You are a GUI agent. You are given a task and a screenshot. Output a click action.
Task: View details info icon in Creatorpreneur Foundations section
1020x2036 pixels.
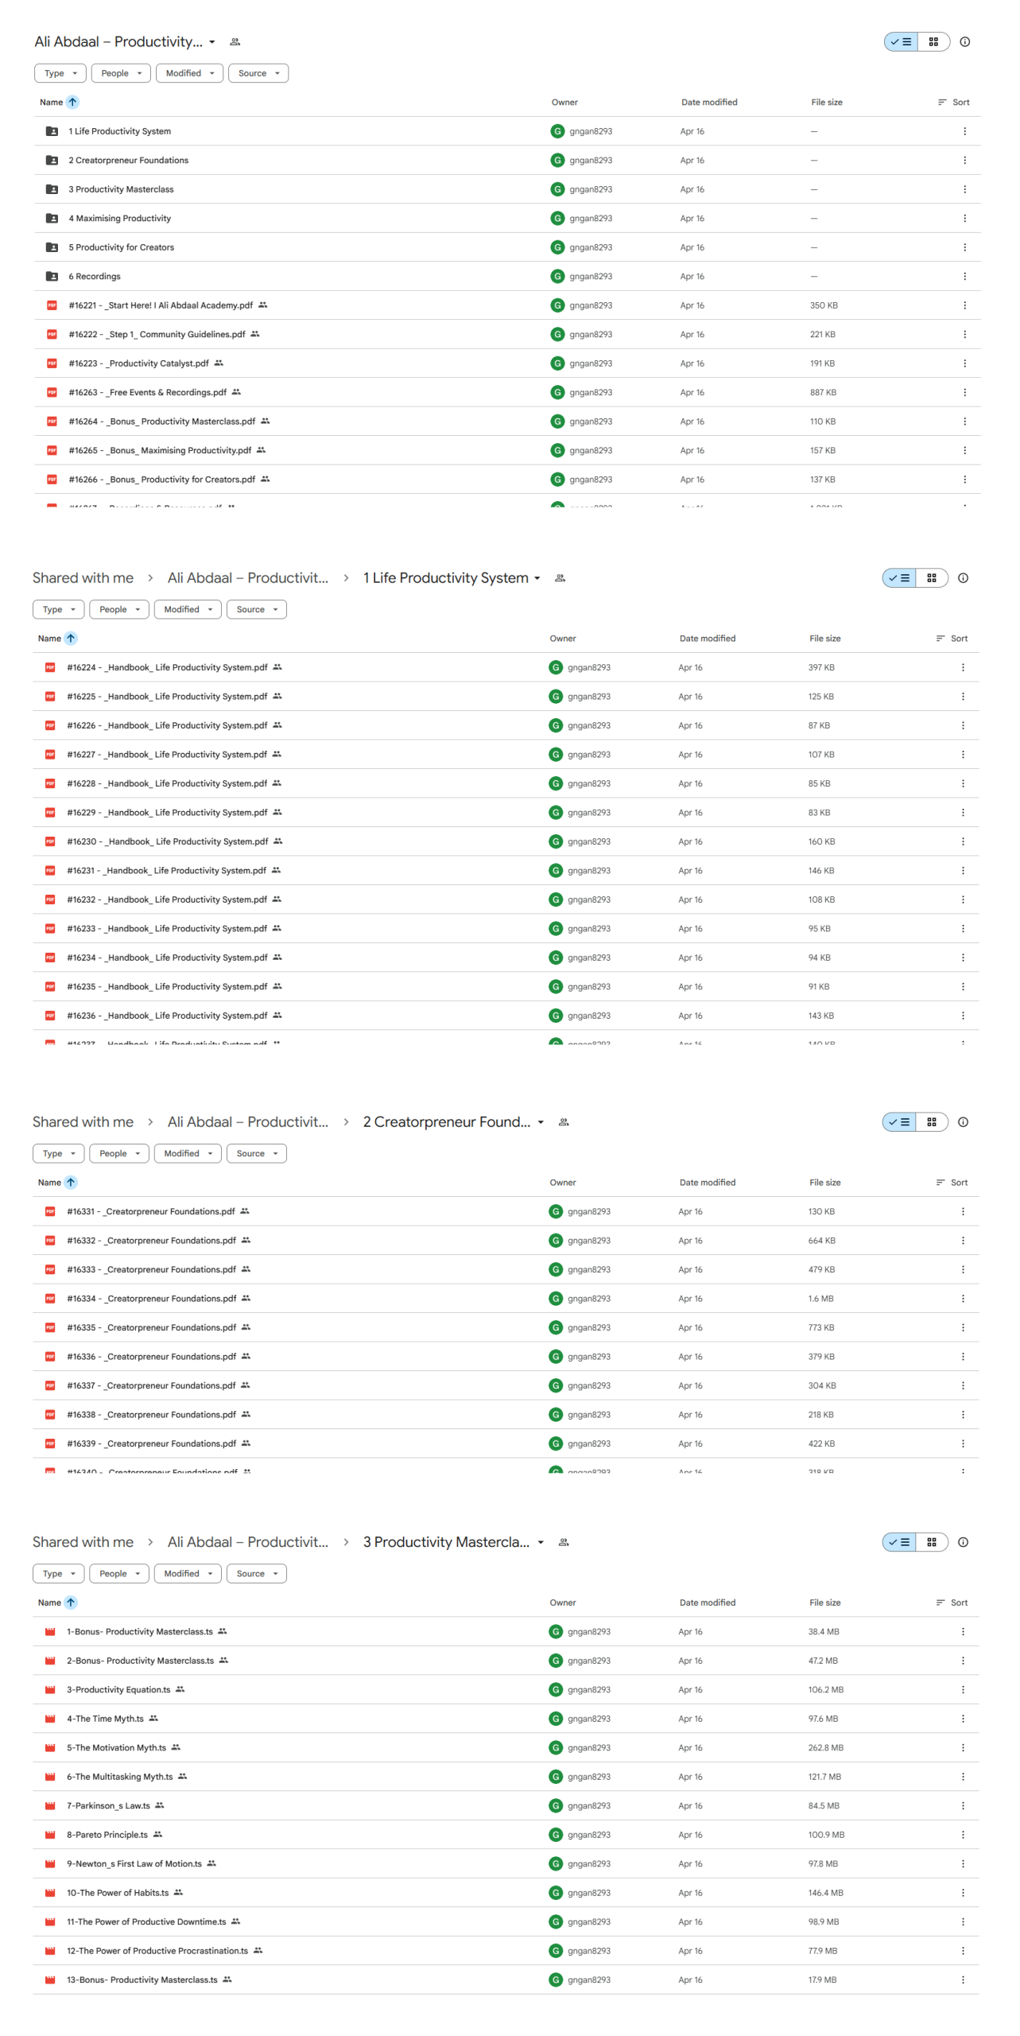963,1121
